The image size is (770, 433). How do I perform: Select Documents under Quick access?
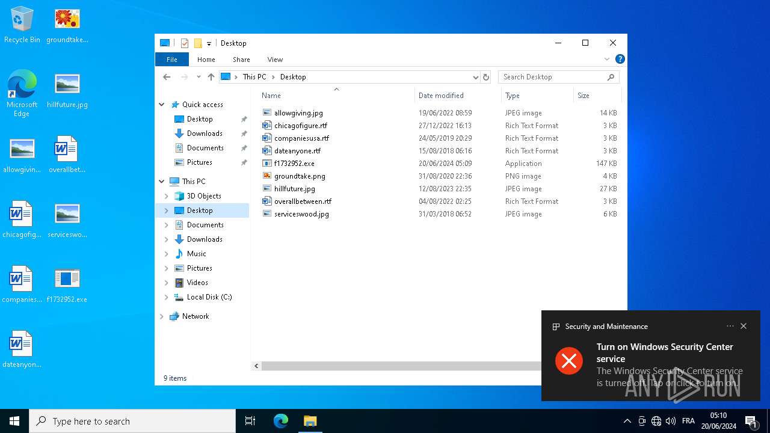tap(205, 148)
